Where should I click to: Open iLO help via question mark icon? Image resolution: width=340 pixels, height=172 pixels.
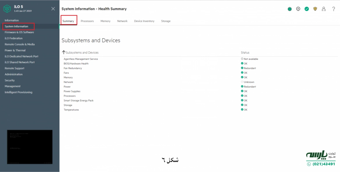[x=334, y=9]
